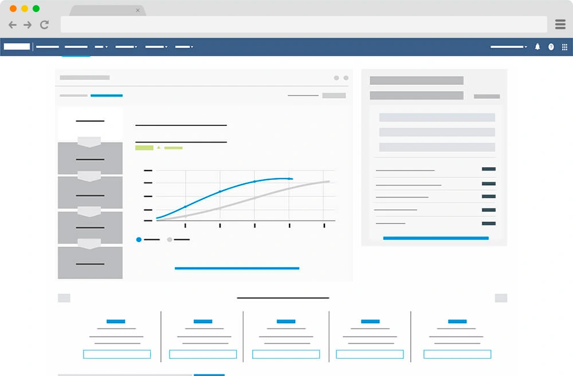
Task: Click the outlined button in first card
Action: (x=117, y=354)
